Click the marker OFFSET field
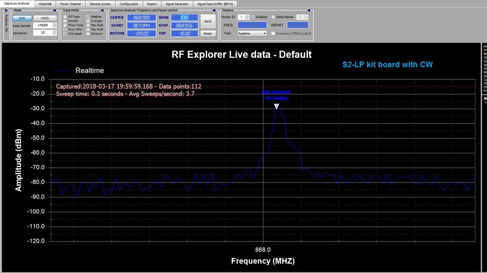Viewport: 487px width, 273px height. coord(298,25)
